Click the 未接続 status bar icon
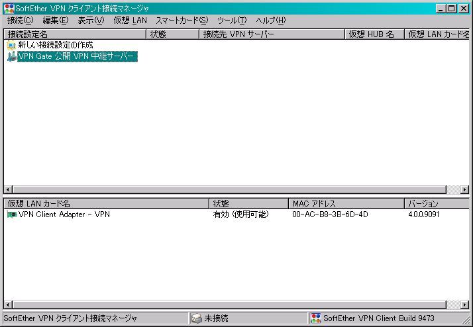Screen dimensions: 473x327 coord(197,318)
